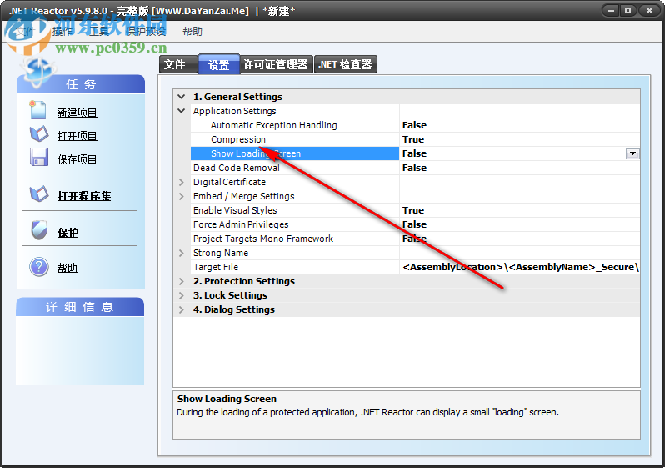Click the 打开程序集 link

(84, 196)
